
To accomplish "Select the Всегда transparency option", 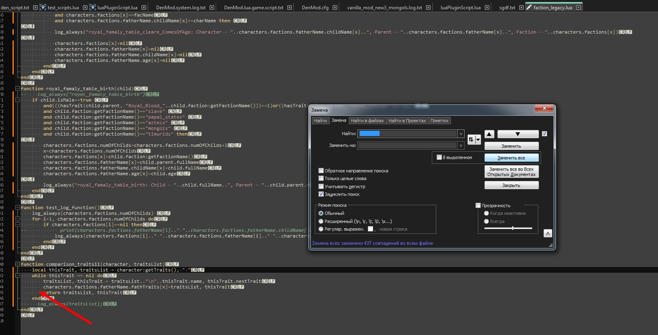I will tap(486, 221).
